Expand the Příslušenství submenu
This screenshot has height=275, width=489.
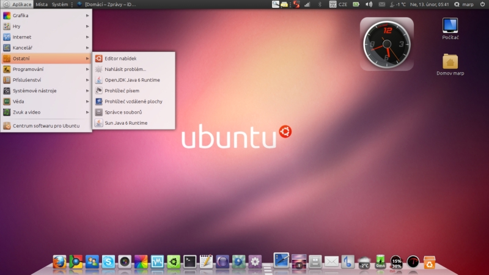click(x=46, y=80)
